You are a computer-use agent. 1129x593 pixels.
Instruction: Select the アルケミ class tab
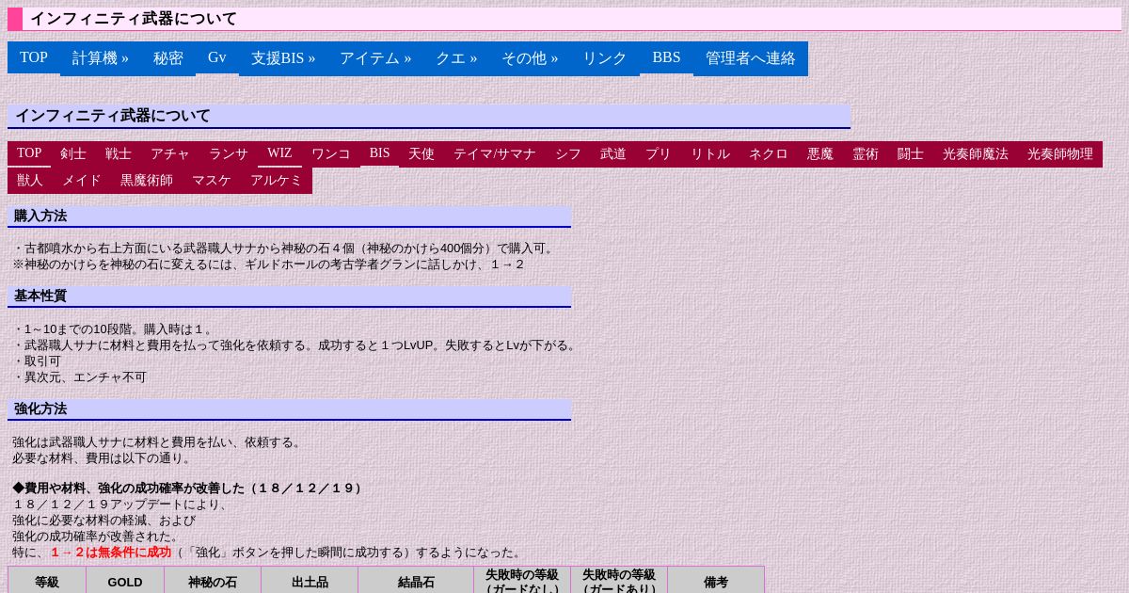(x=277, y=181)
